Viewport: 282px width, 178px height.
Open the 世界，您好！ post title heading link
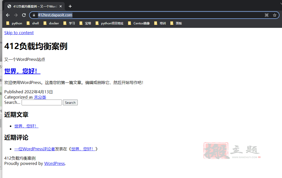(x=22, y=71)
